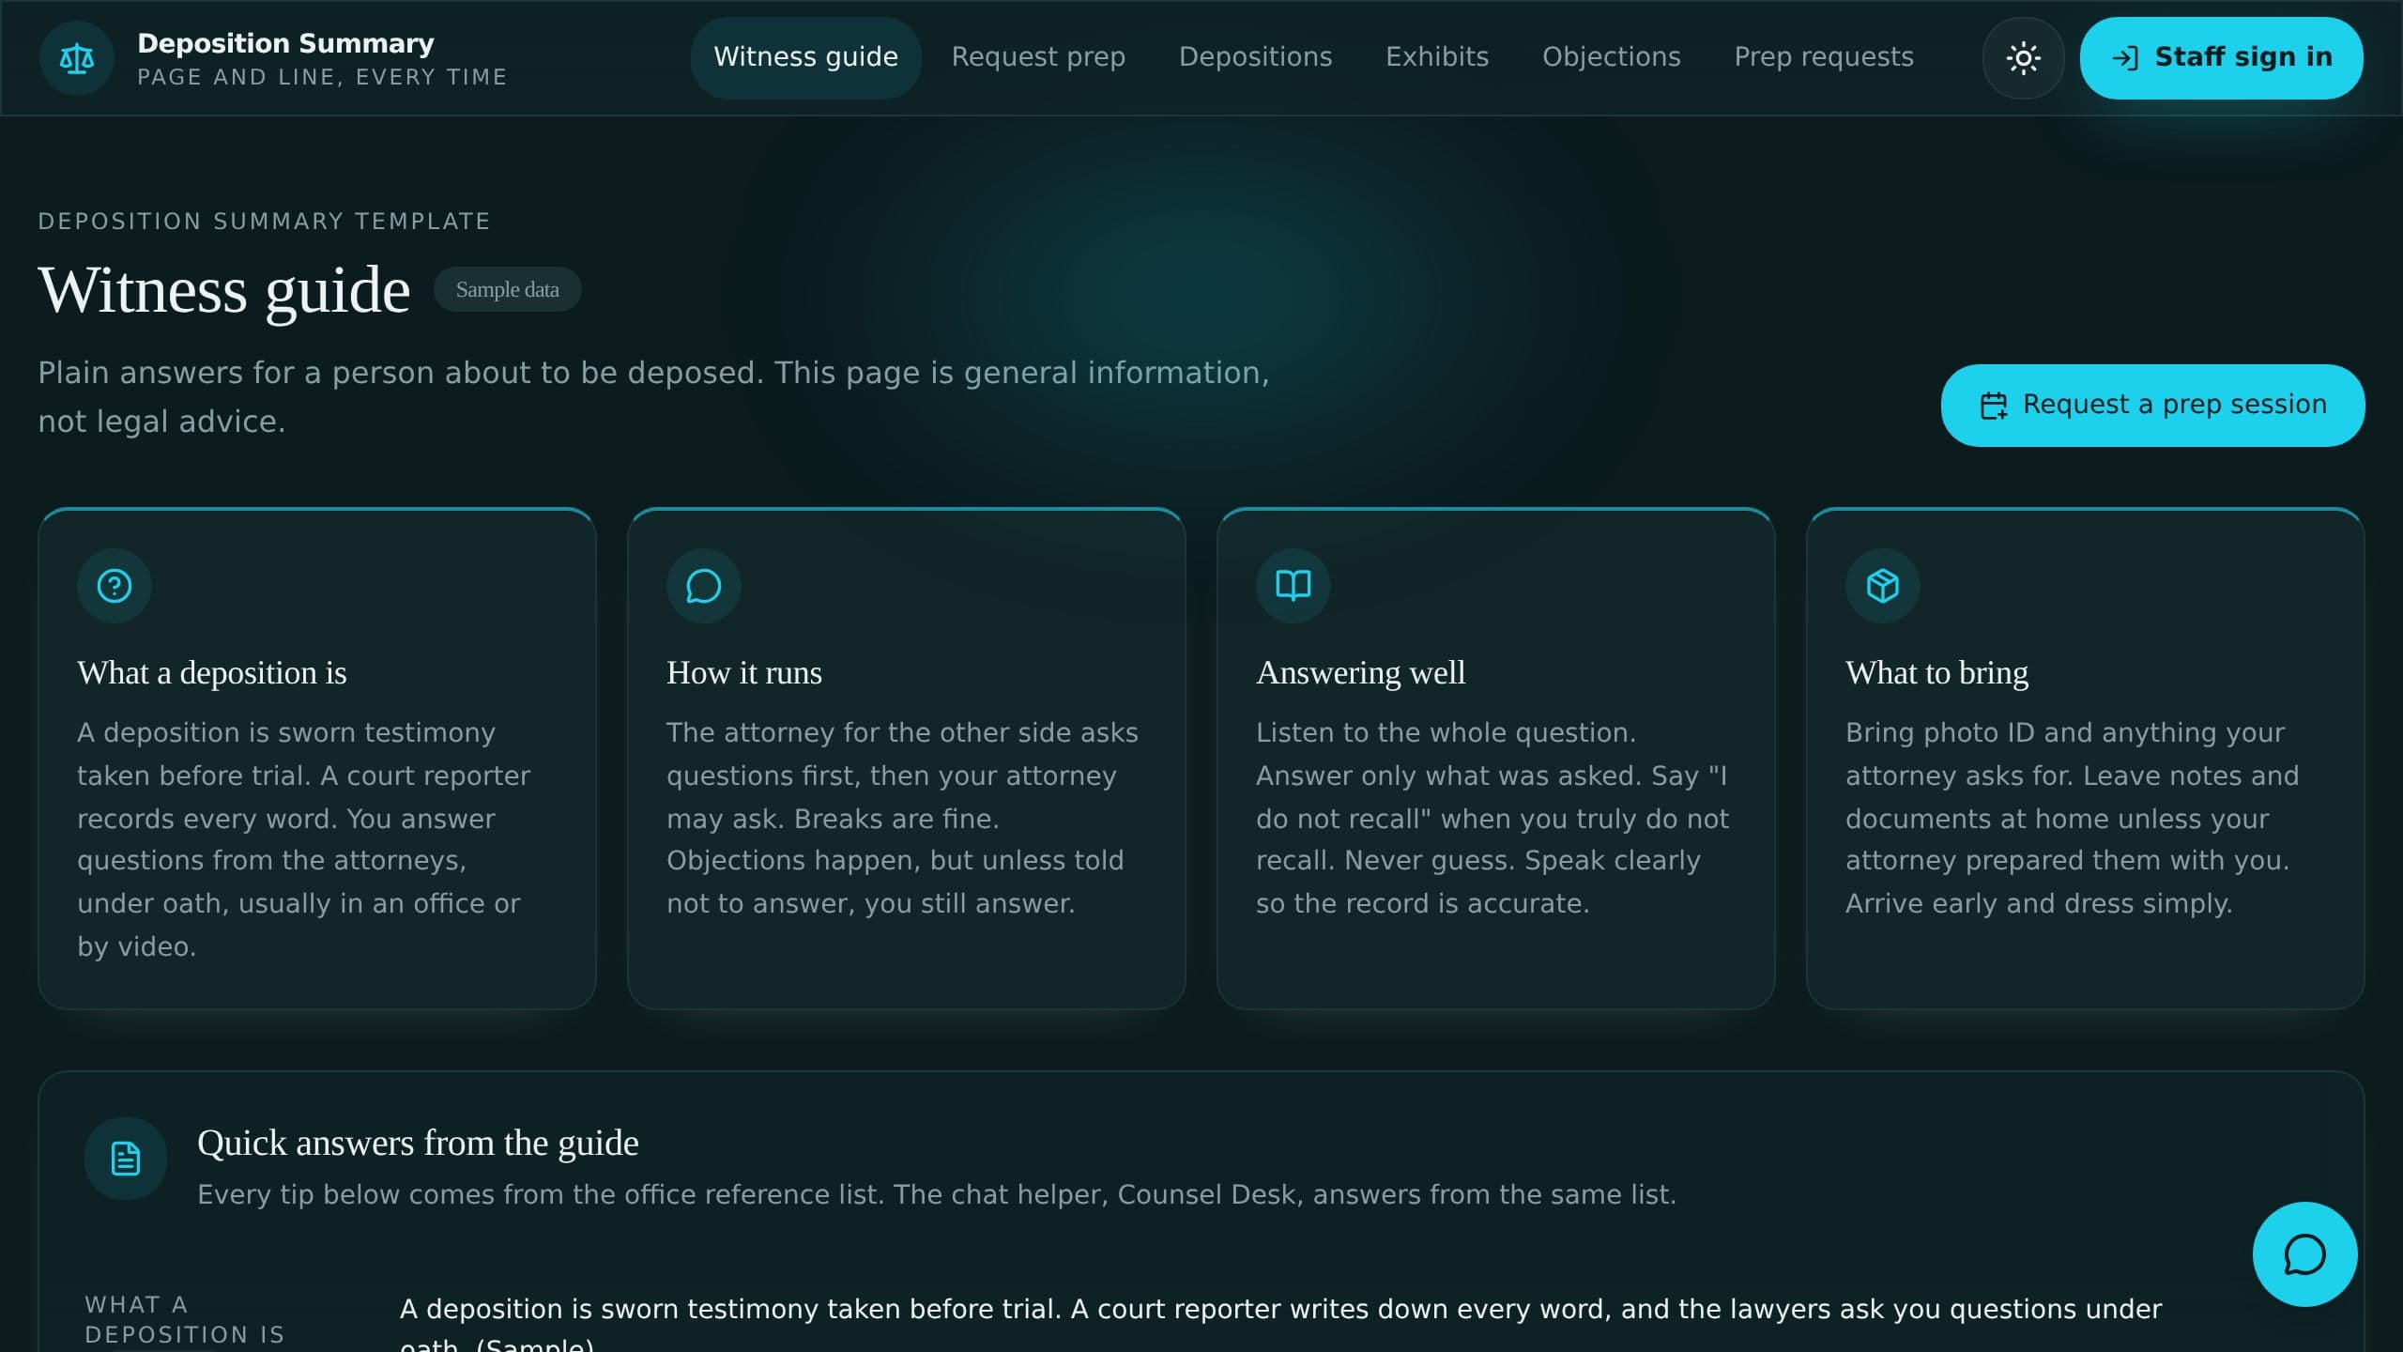Click the 'Plain answers for a person' intro text
The image size is (2403, 1352).
tap(653, 397)
